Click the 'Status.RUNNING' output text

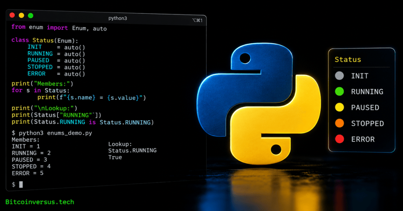tap(132, 150)
